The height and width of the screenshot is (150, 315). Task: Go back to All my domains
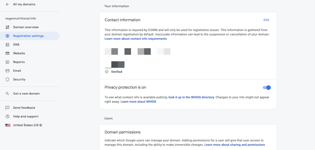[24, 4]
